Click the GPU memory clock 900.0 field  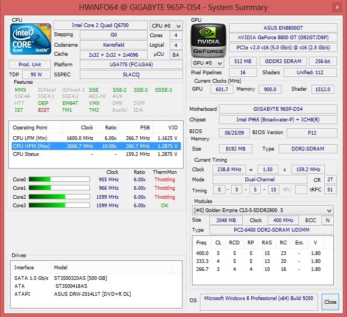point(270,89)
